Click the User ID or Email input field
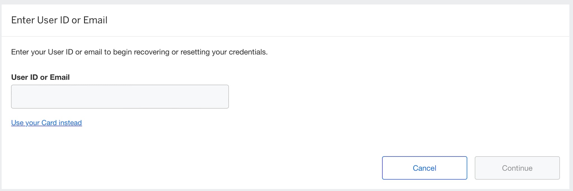 (120, 96)
